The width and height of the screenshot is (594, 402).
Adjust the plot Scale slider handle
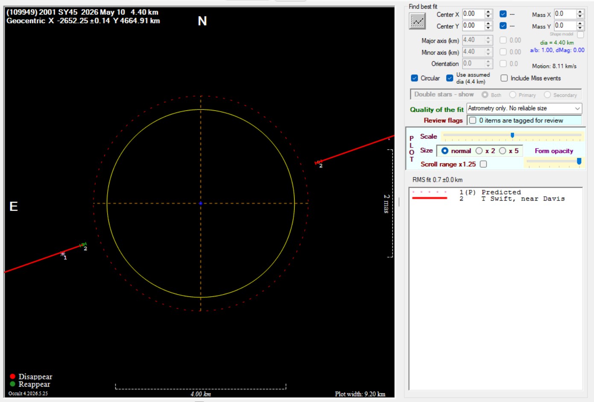pos(512,135)
